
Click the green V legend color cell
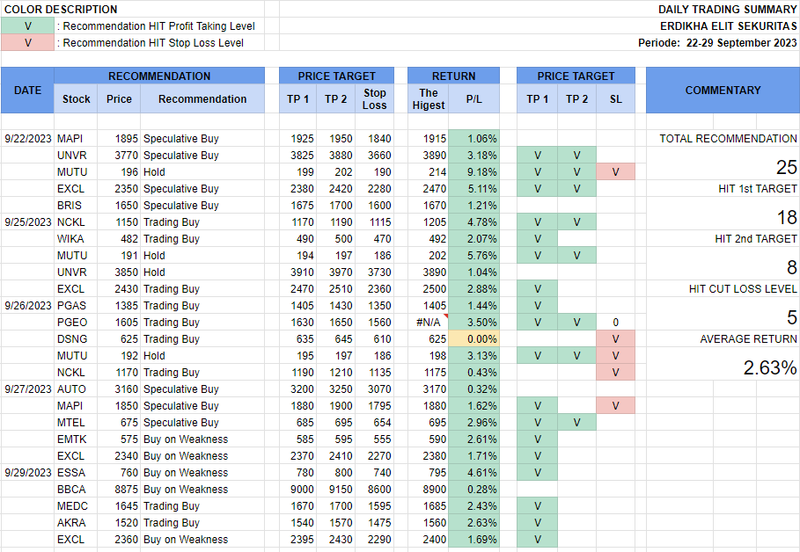27,26
